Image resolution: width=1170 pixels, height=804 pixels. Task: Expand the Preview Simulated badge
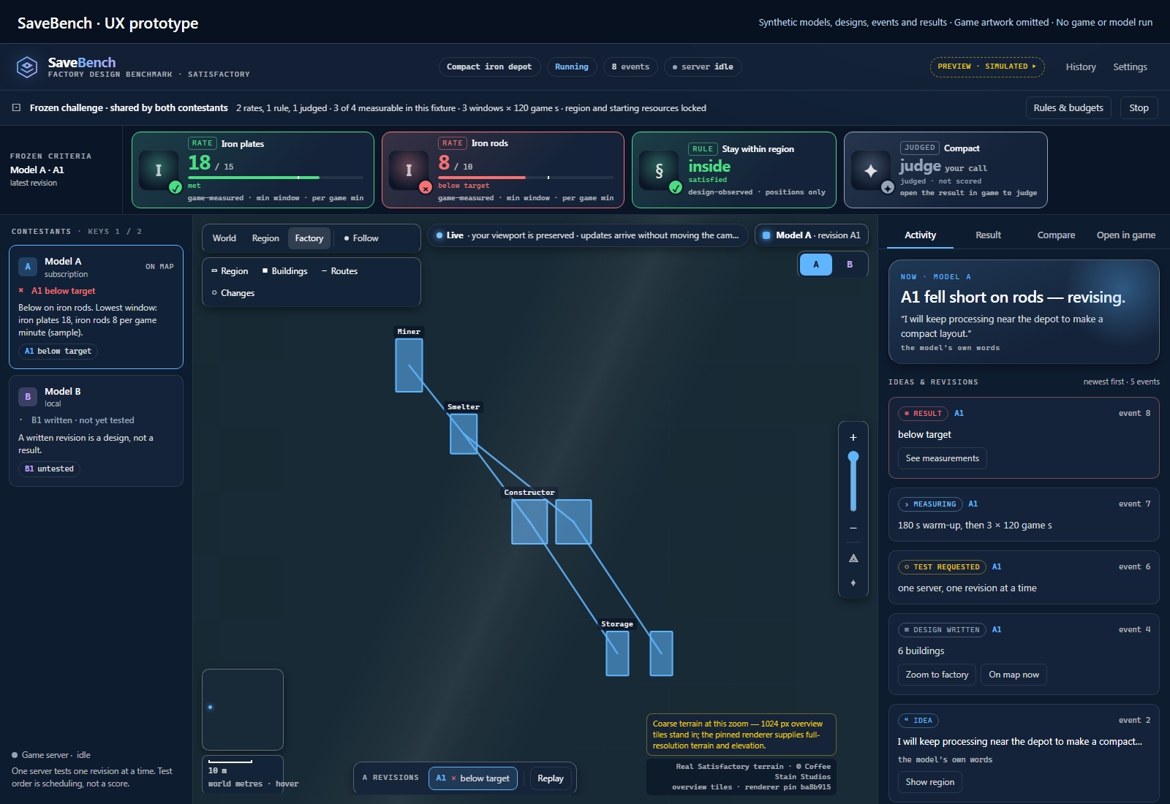tap(987, 67)
